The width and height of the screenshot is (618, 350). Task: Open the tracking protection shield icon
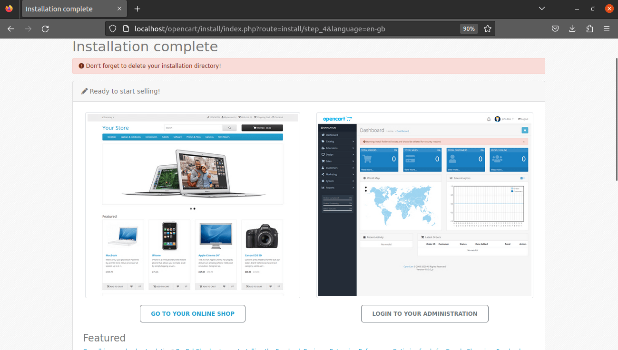[x=113, y=29]
